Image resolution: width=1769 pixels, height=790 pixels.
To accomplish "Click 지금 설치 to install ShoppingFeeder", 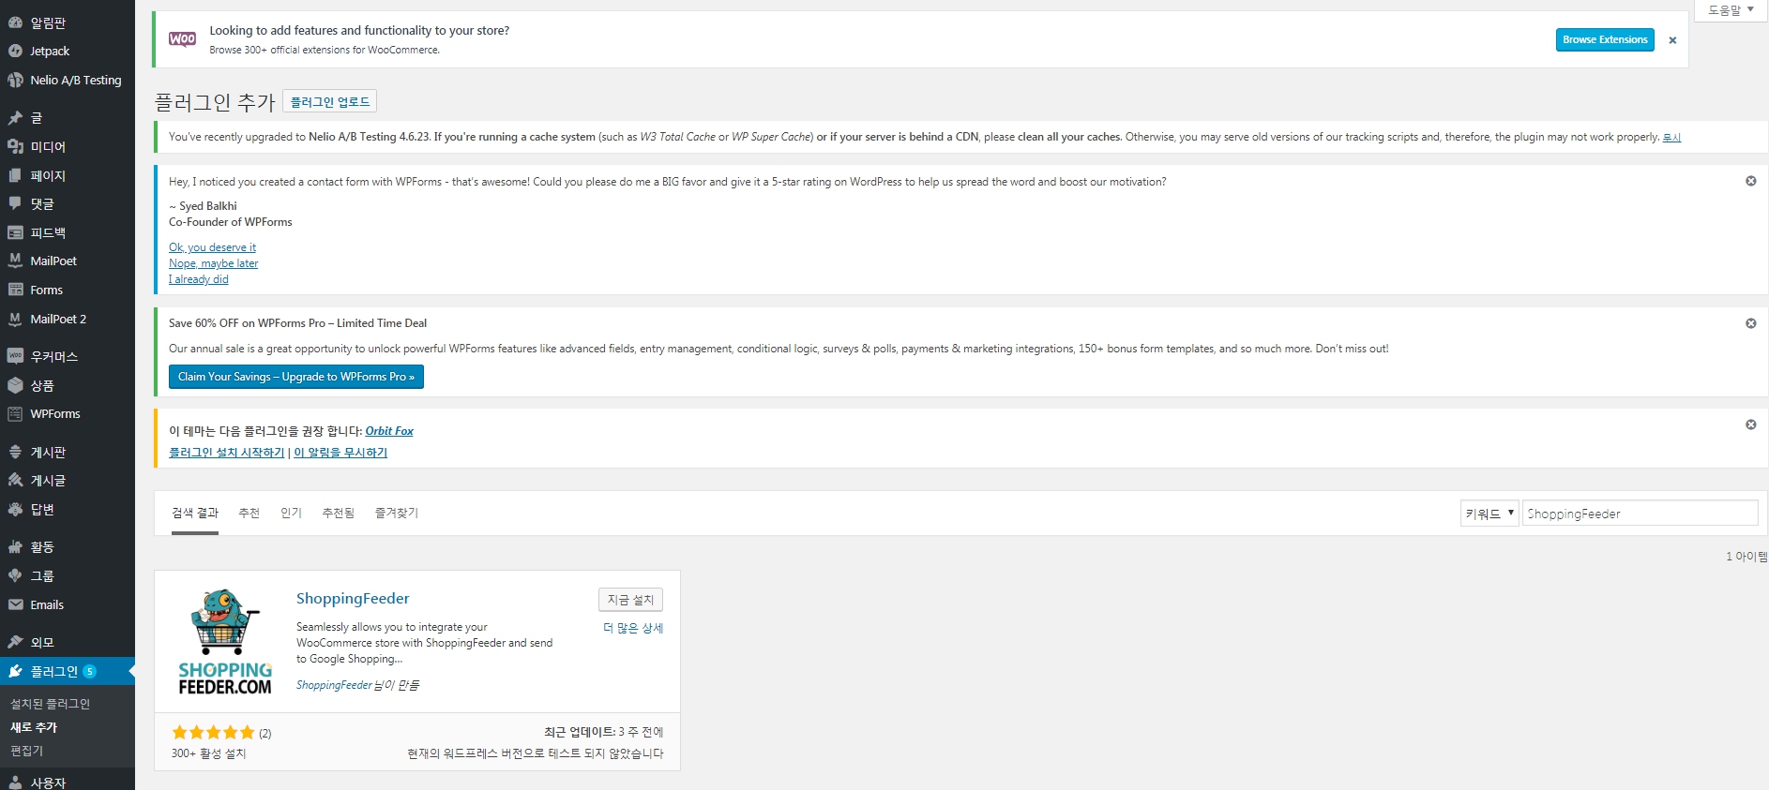I will pyautogui.click(x=630, y=600).
